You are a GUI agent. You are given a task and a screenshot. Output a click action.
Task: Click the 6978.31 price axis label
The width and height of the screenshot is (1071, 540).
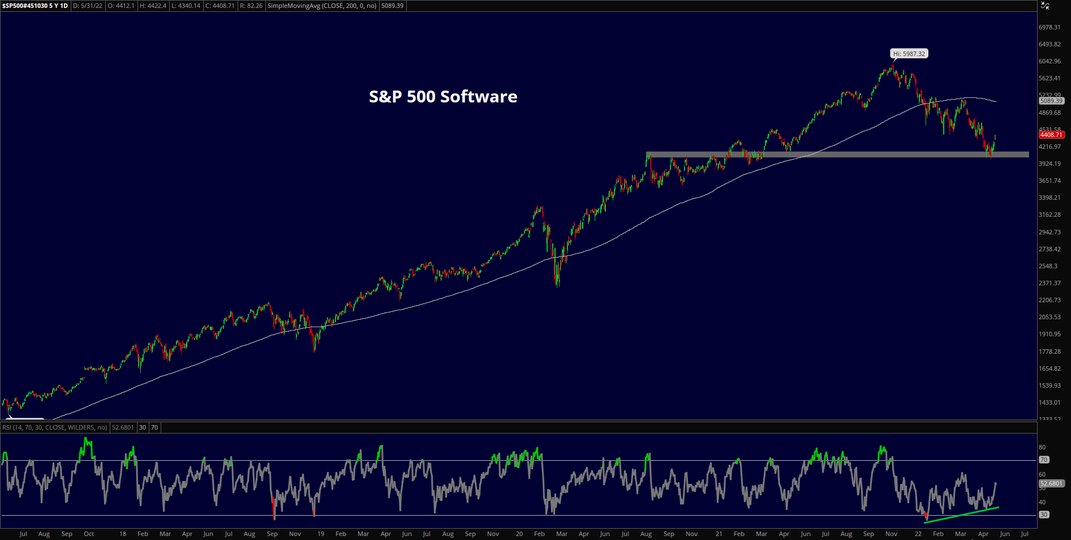1050,27
